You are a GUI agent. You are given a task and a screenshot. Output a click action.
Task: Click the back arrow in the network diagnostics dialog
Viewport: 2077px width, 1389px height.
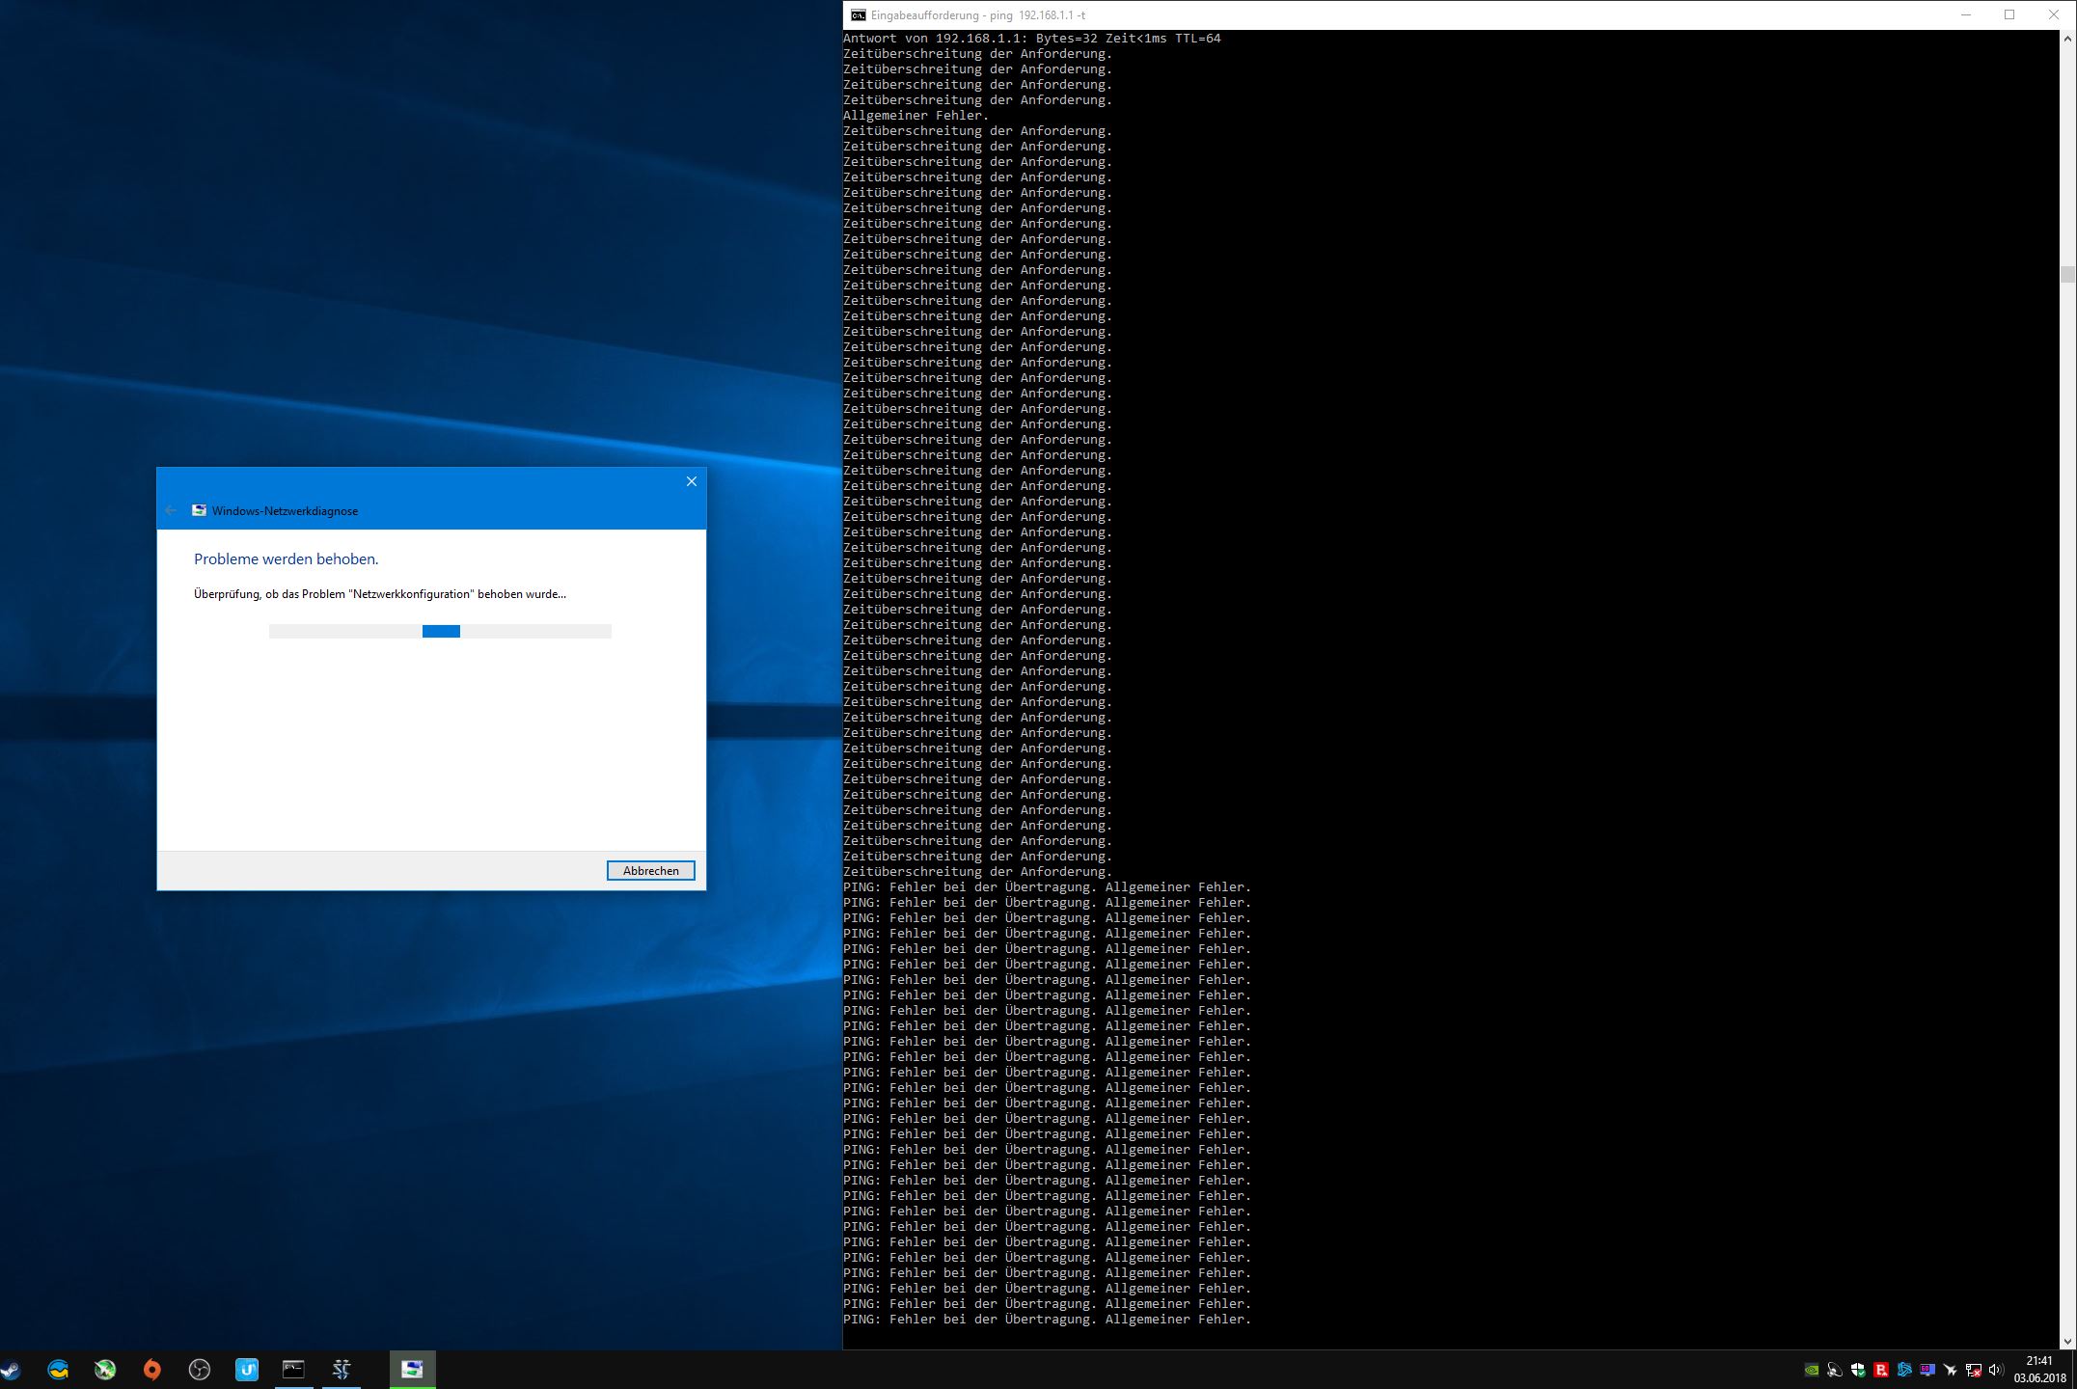[171, 510]
